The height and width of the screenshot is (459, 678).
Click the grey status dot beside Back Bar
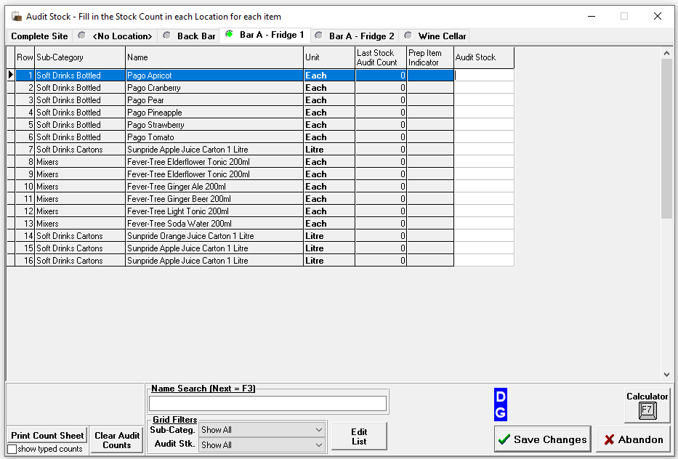(x=167, y=36)
